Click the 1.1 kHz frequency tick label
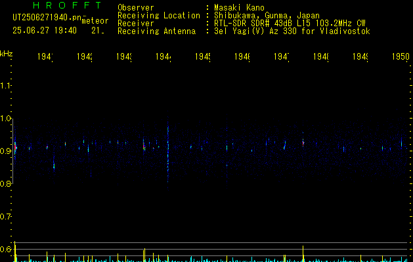413x262 pixels. [5, 85]
